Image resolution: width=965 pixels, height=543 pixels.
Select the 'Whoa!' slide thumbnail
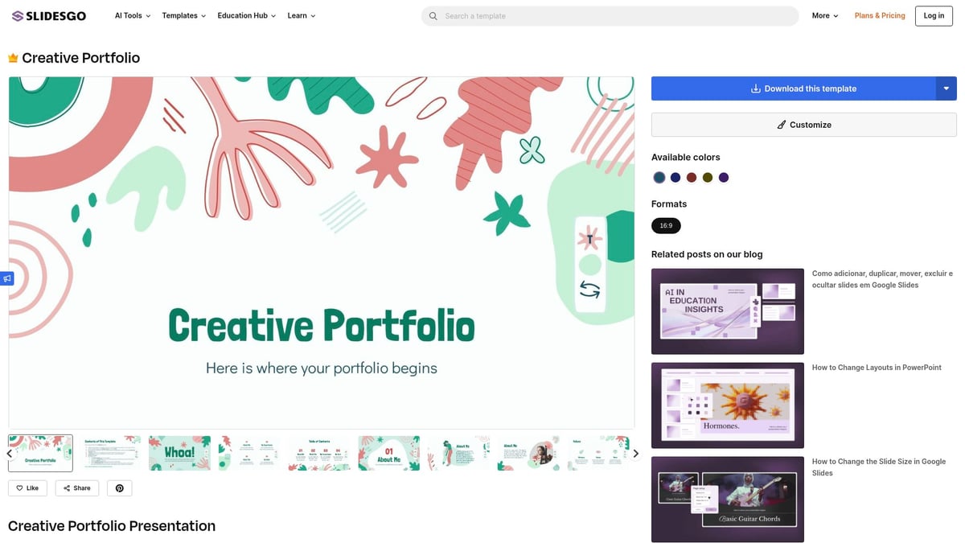click(x=179, y=453)
